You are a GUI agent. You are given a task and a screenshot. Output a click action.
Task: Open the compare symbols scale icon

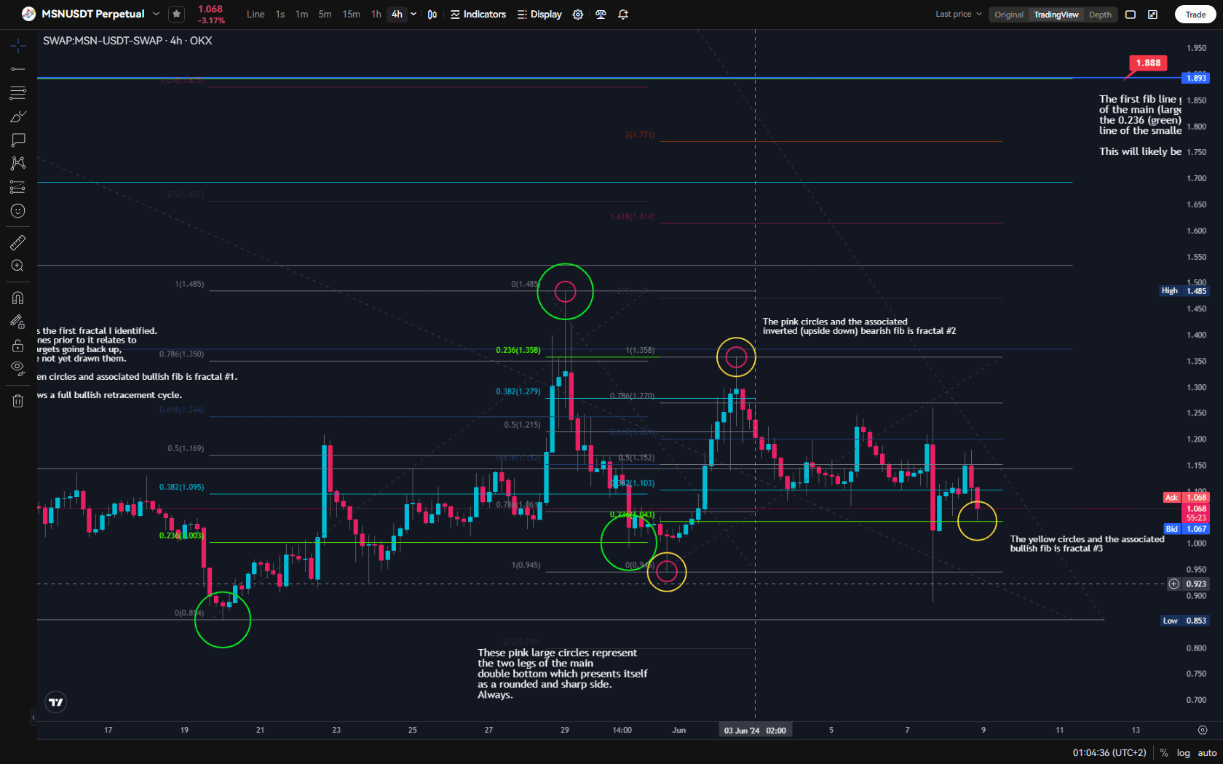(601, 15)
